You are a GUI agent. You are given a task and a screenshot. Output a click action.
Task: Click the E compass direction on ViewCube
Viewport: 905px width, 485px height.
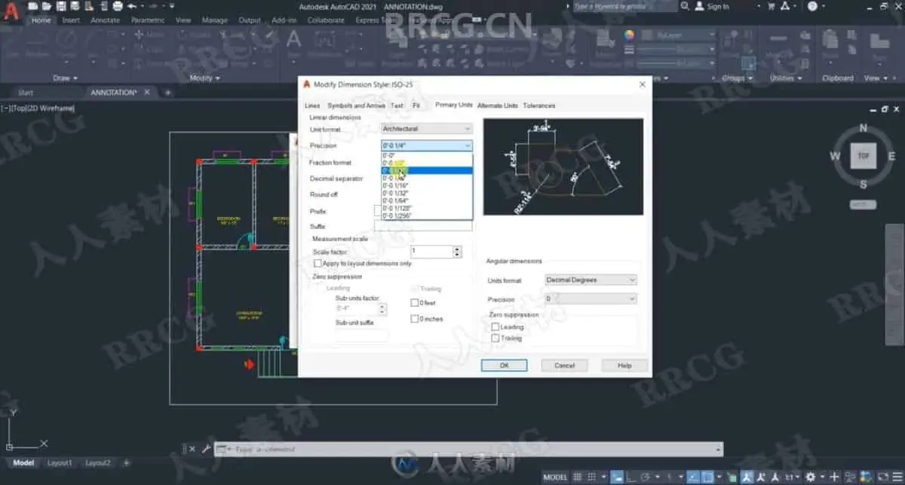pyautogui.click(x=891, y=156)
